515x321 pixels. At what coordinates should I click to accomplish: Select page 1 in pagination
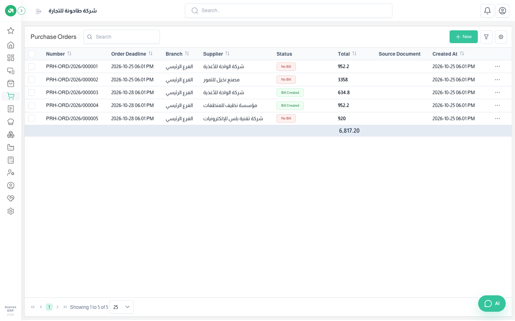click(49, 307)
